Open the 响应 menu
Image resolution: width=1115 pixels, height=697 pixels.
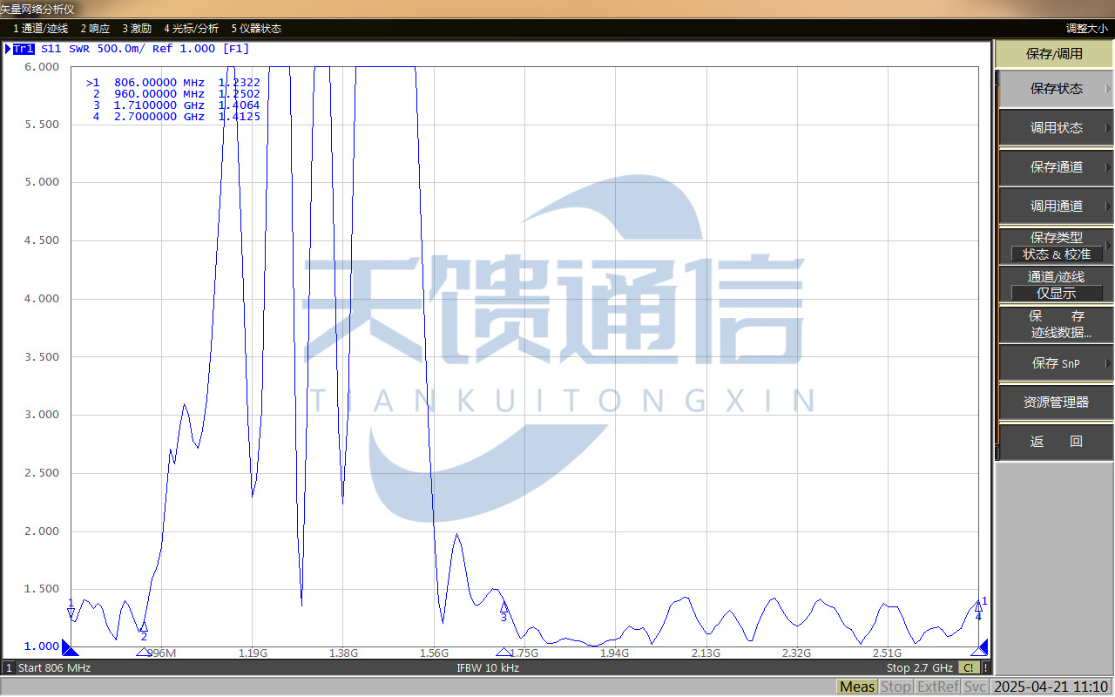95,29
